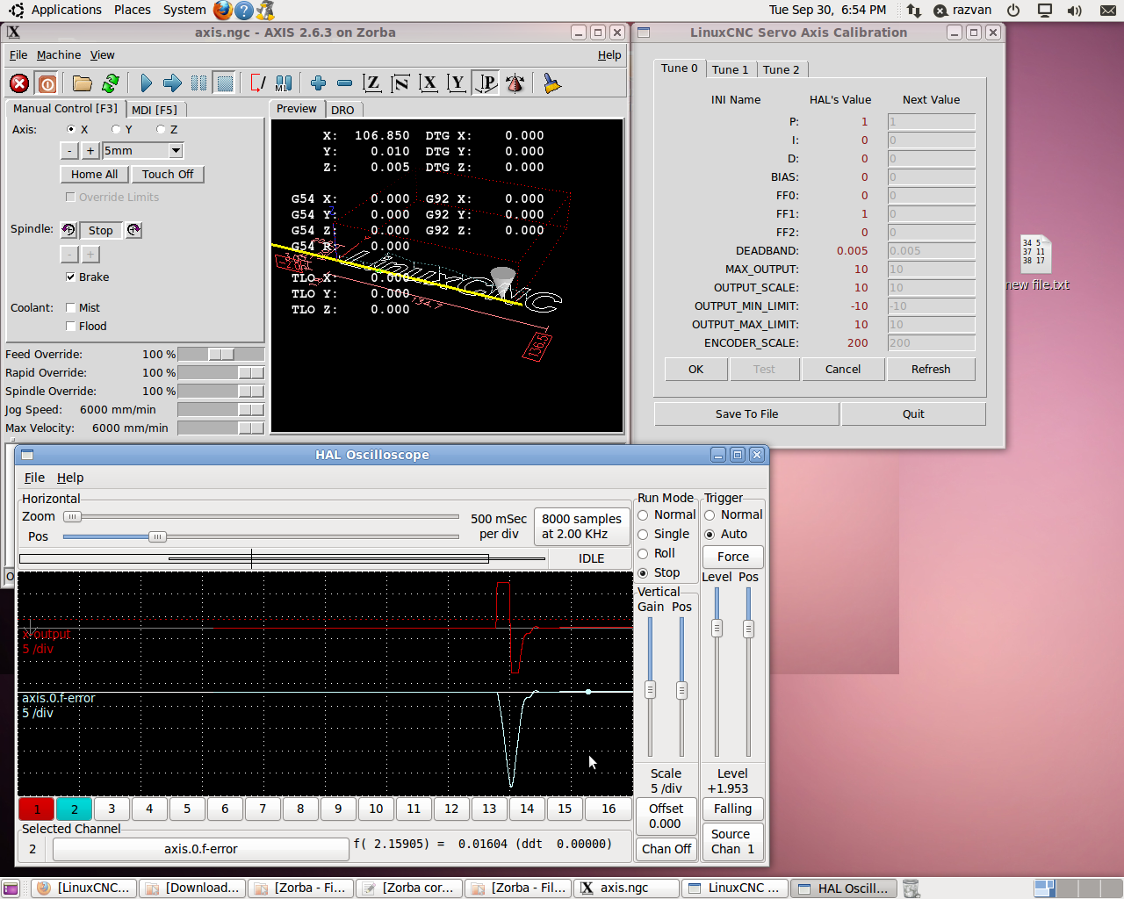
Task: Select the rotated Z view icon
Action: click(400, 83)
